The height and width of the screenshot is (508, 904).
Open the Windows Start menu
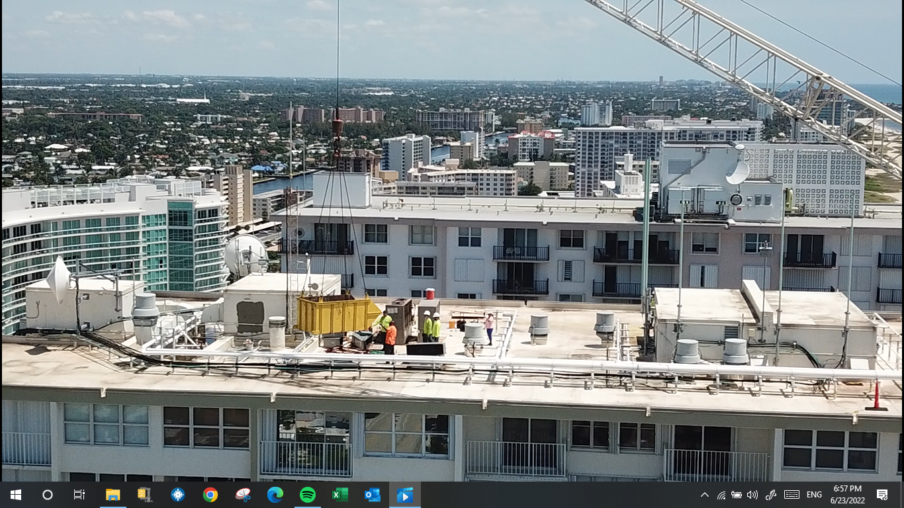click(15, 495)
